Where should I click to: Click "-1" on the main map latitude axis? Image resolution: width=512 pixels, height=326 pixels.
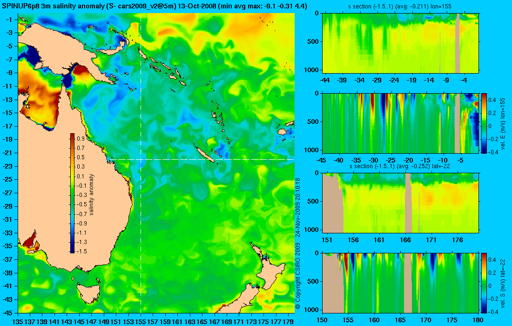point(9,20)
